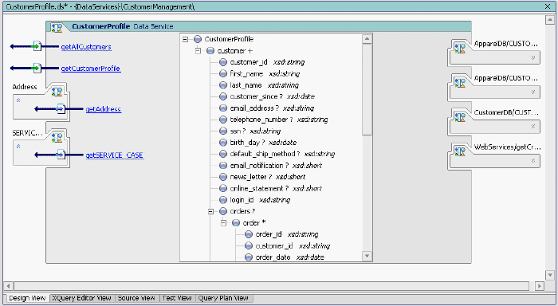Open the getSERVICE_CASE function link
This screenshot has height=306, width=558.
click(x=115, y=155)
